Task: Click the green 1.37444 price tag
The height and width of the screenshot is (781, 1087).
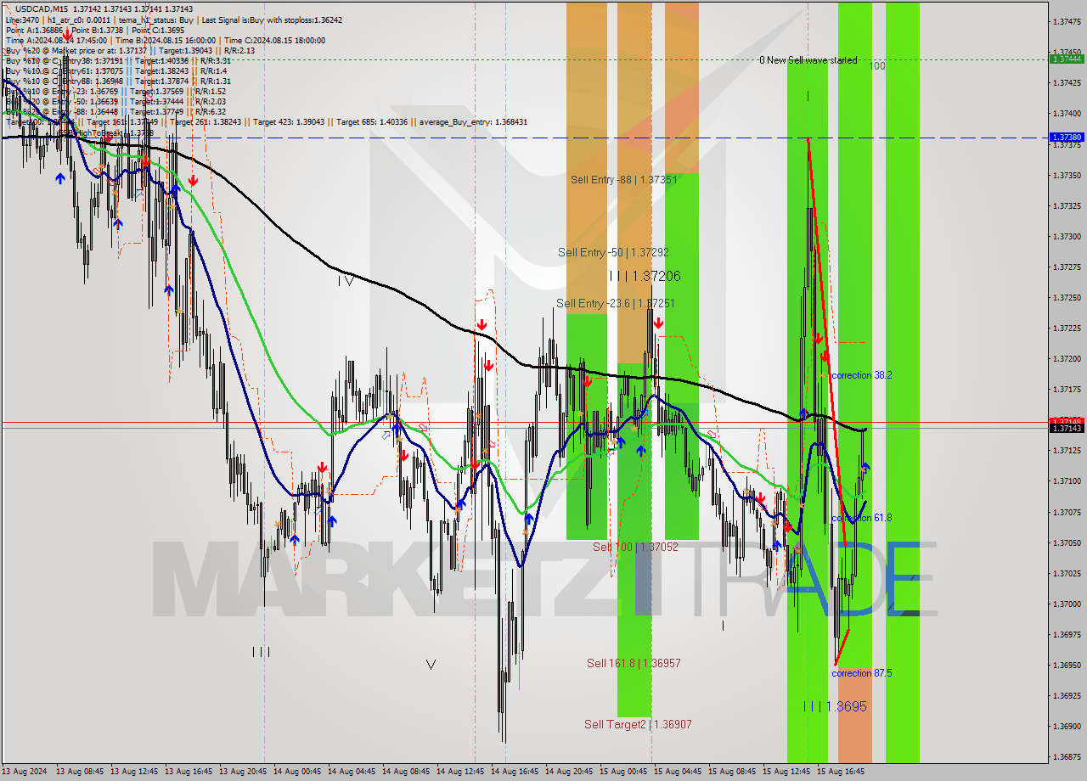Action: [x=1067, y=59]
